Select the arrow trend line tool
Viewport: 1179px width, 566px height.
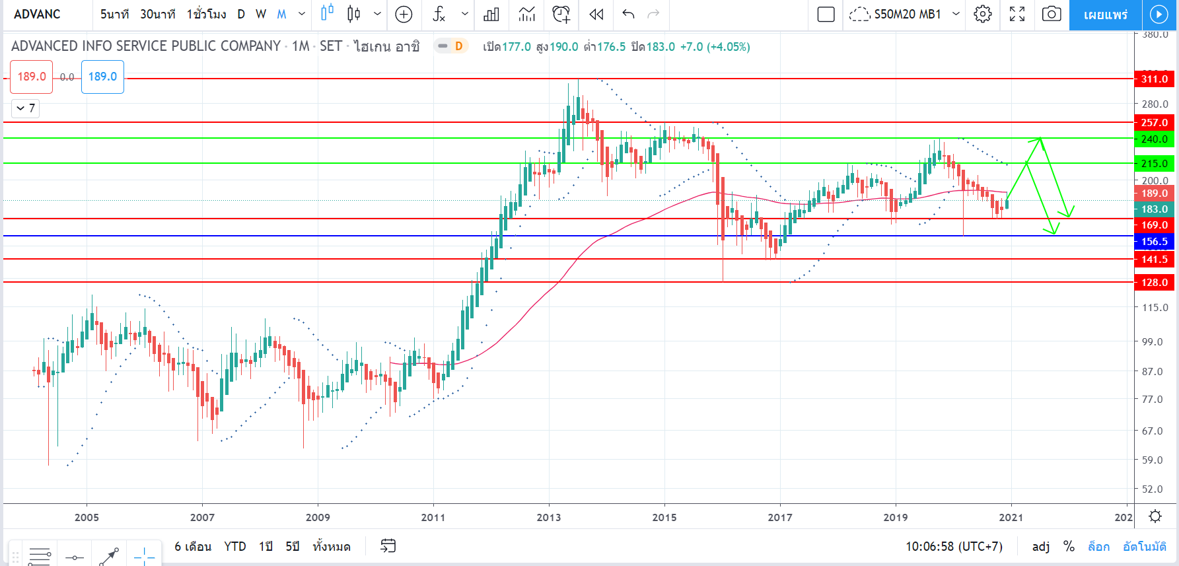click(109, 557)
